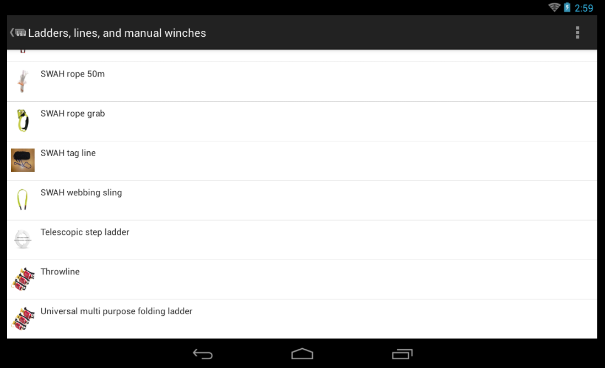Open the recent apps button

pos(402,354)
